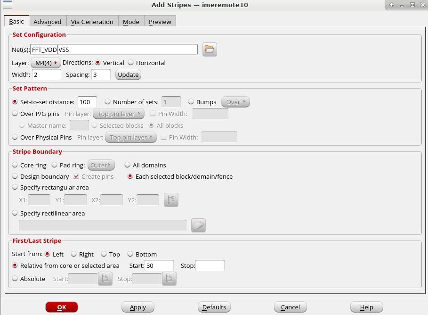
Task: Switch to the Via Generation tab
Action: pos(92,22)
